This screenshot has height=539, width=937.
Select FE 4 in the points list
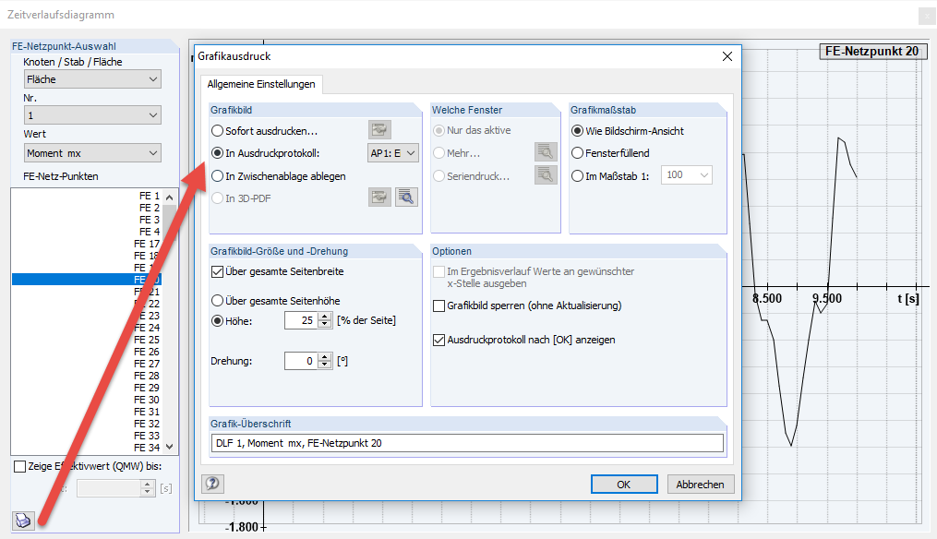tap(87, 232)
